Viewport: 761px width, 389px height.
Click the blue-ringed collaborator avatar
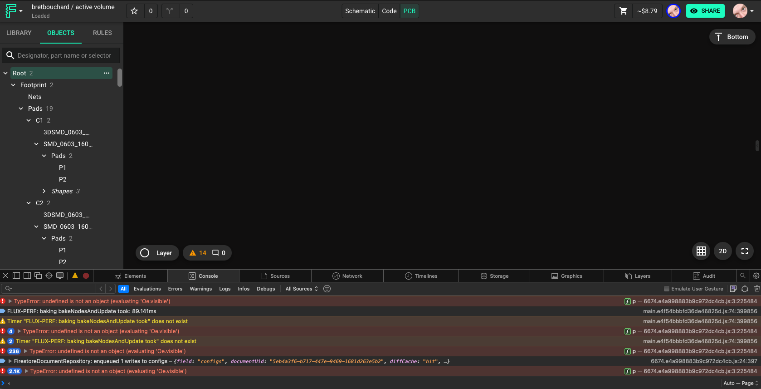pos(673,11)
